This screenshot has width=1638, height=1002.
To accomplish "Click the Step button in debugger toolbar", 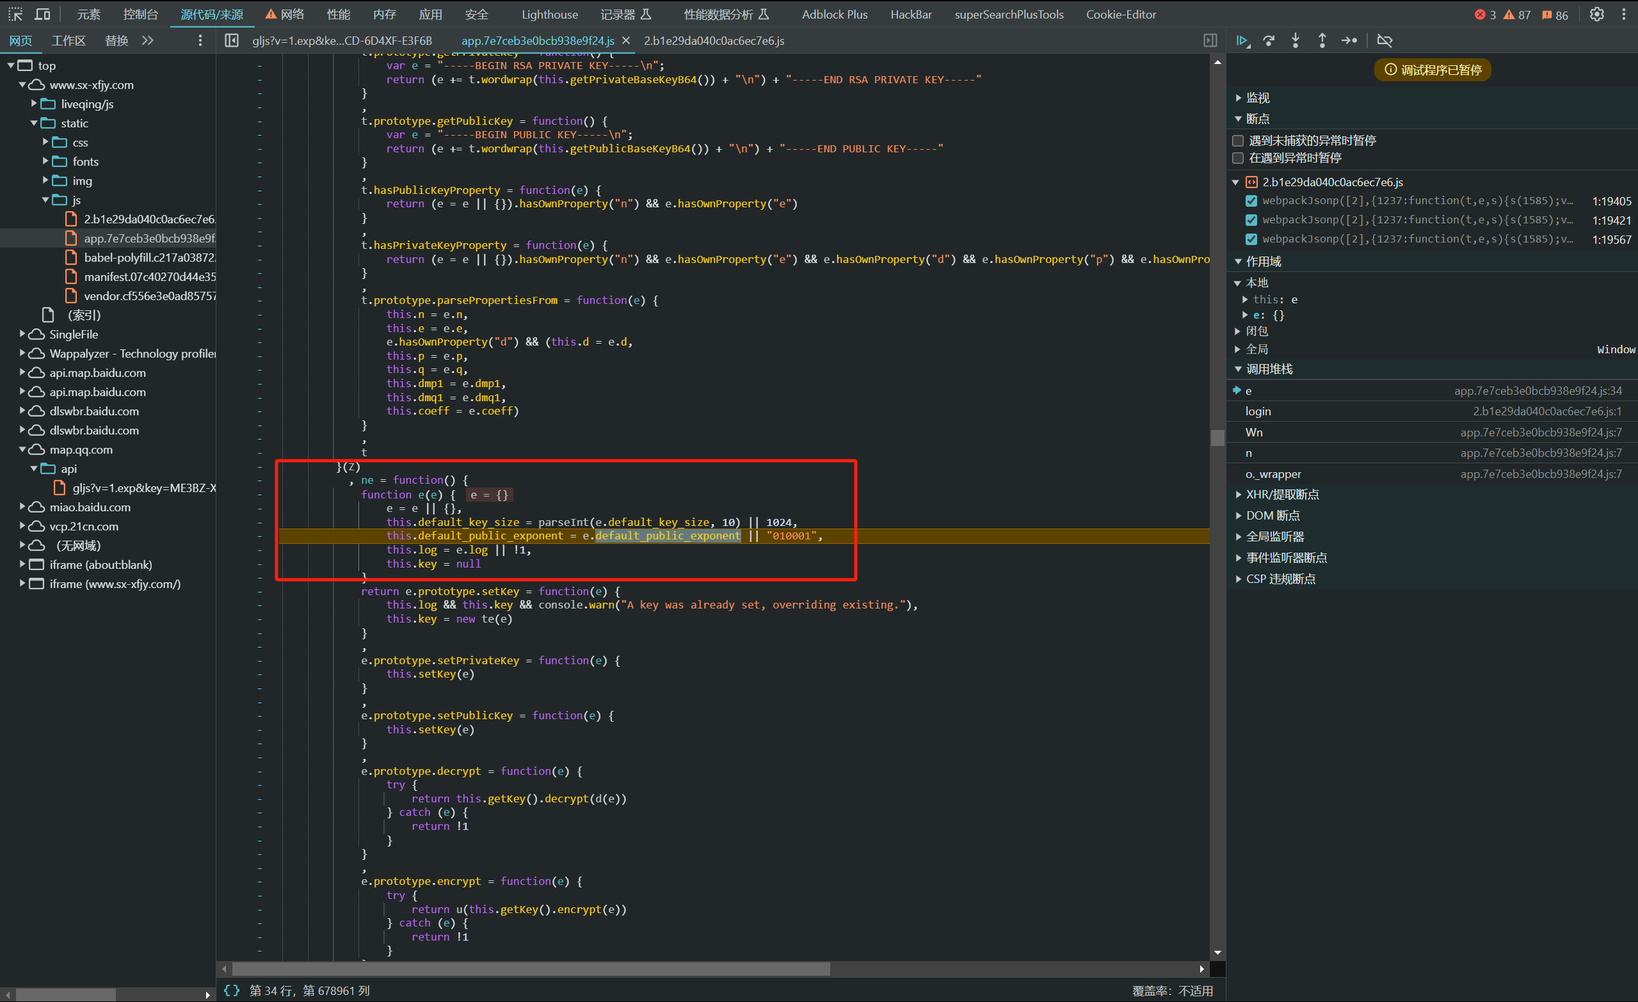I will tap(1349, 40).
